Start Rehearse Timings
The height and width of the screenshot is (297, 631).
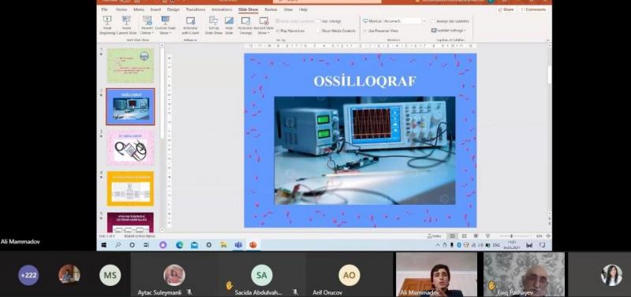[x=245, y=25]
